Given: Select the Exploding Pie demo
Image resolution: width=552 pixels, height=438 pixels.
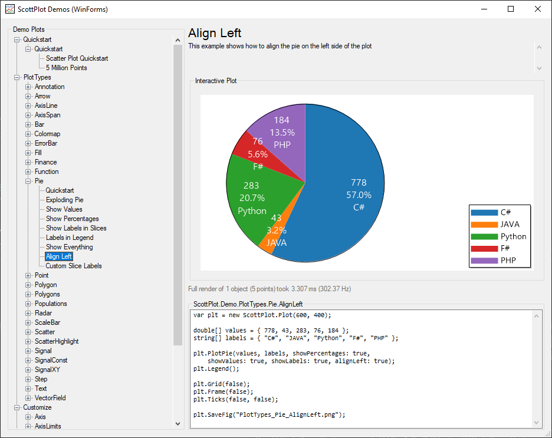Looking at the screenshot, I should coord(64,200).
